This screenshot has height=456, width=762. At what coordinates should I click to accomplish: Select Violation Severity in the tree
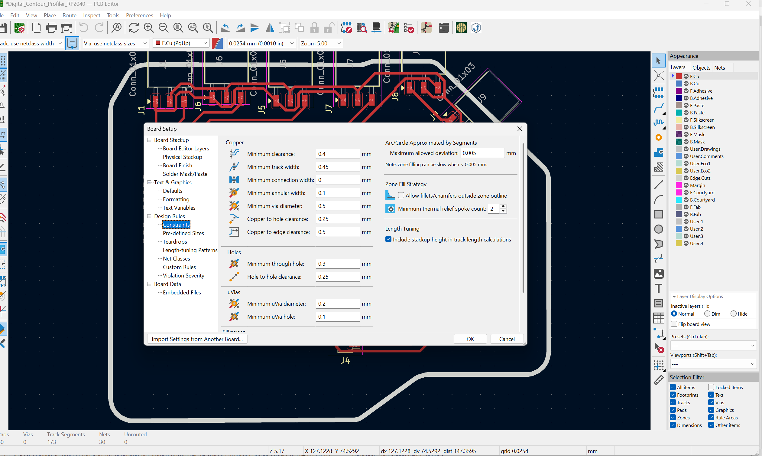tap(183, 276)
